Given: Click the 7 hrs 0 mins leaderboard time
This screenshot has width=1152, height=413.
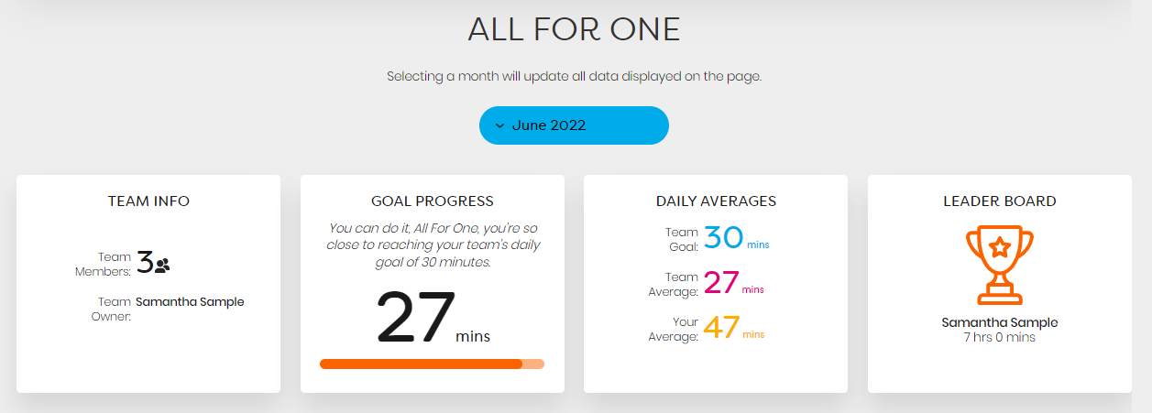Looking at the screenshot, I should point(999,337).
